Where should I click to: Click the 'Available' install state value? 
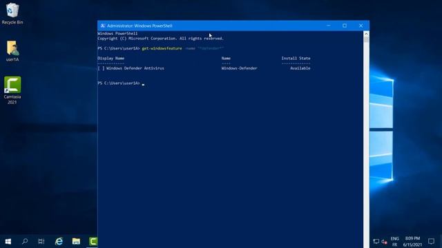(x=300, y=68)
